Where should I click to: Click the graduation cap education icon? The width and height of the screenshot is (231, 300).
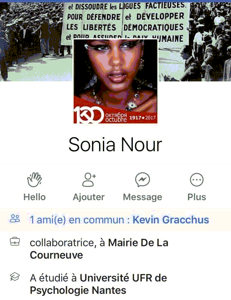(x=15, y=277)
